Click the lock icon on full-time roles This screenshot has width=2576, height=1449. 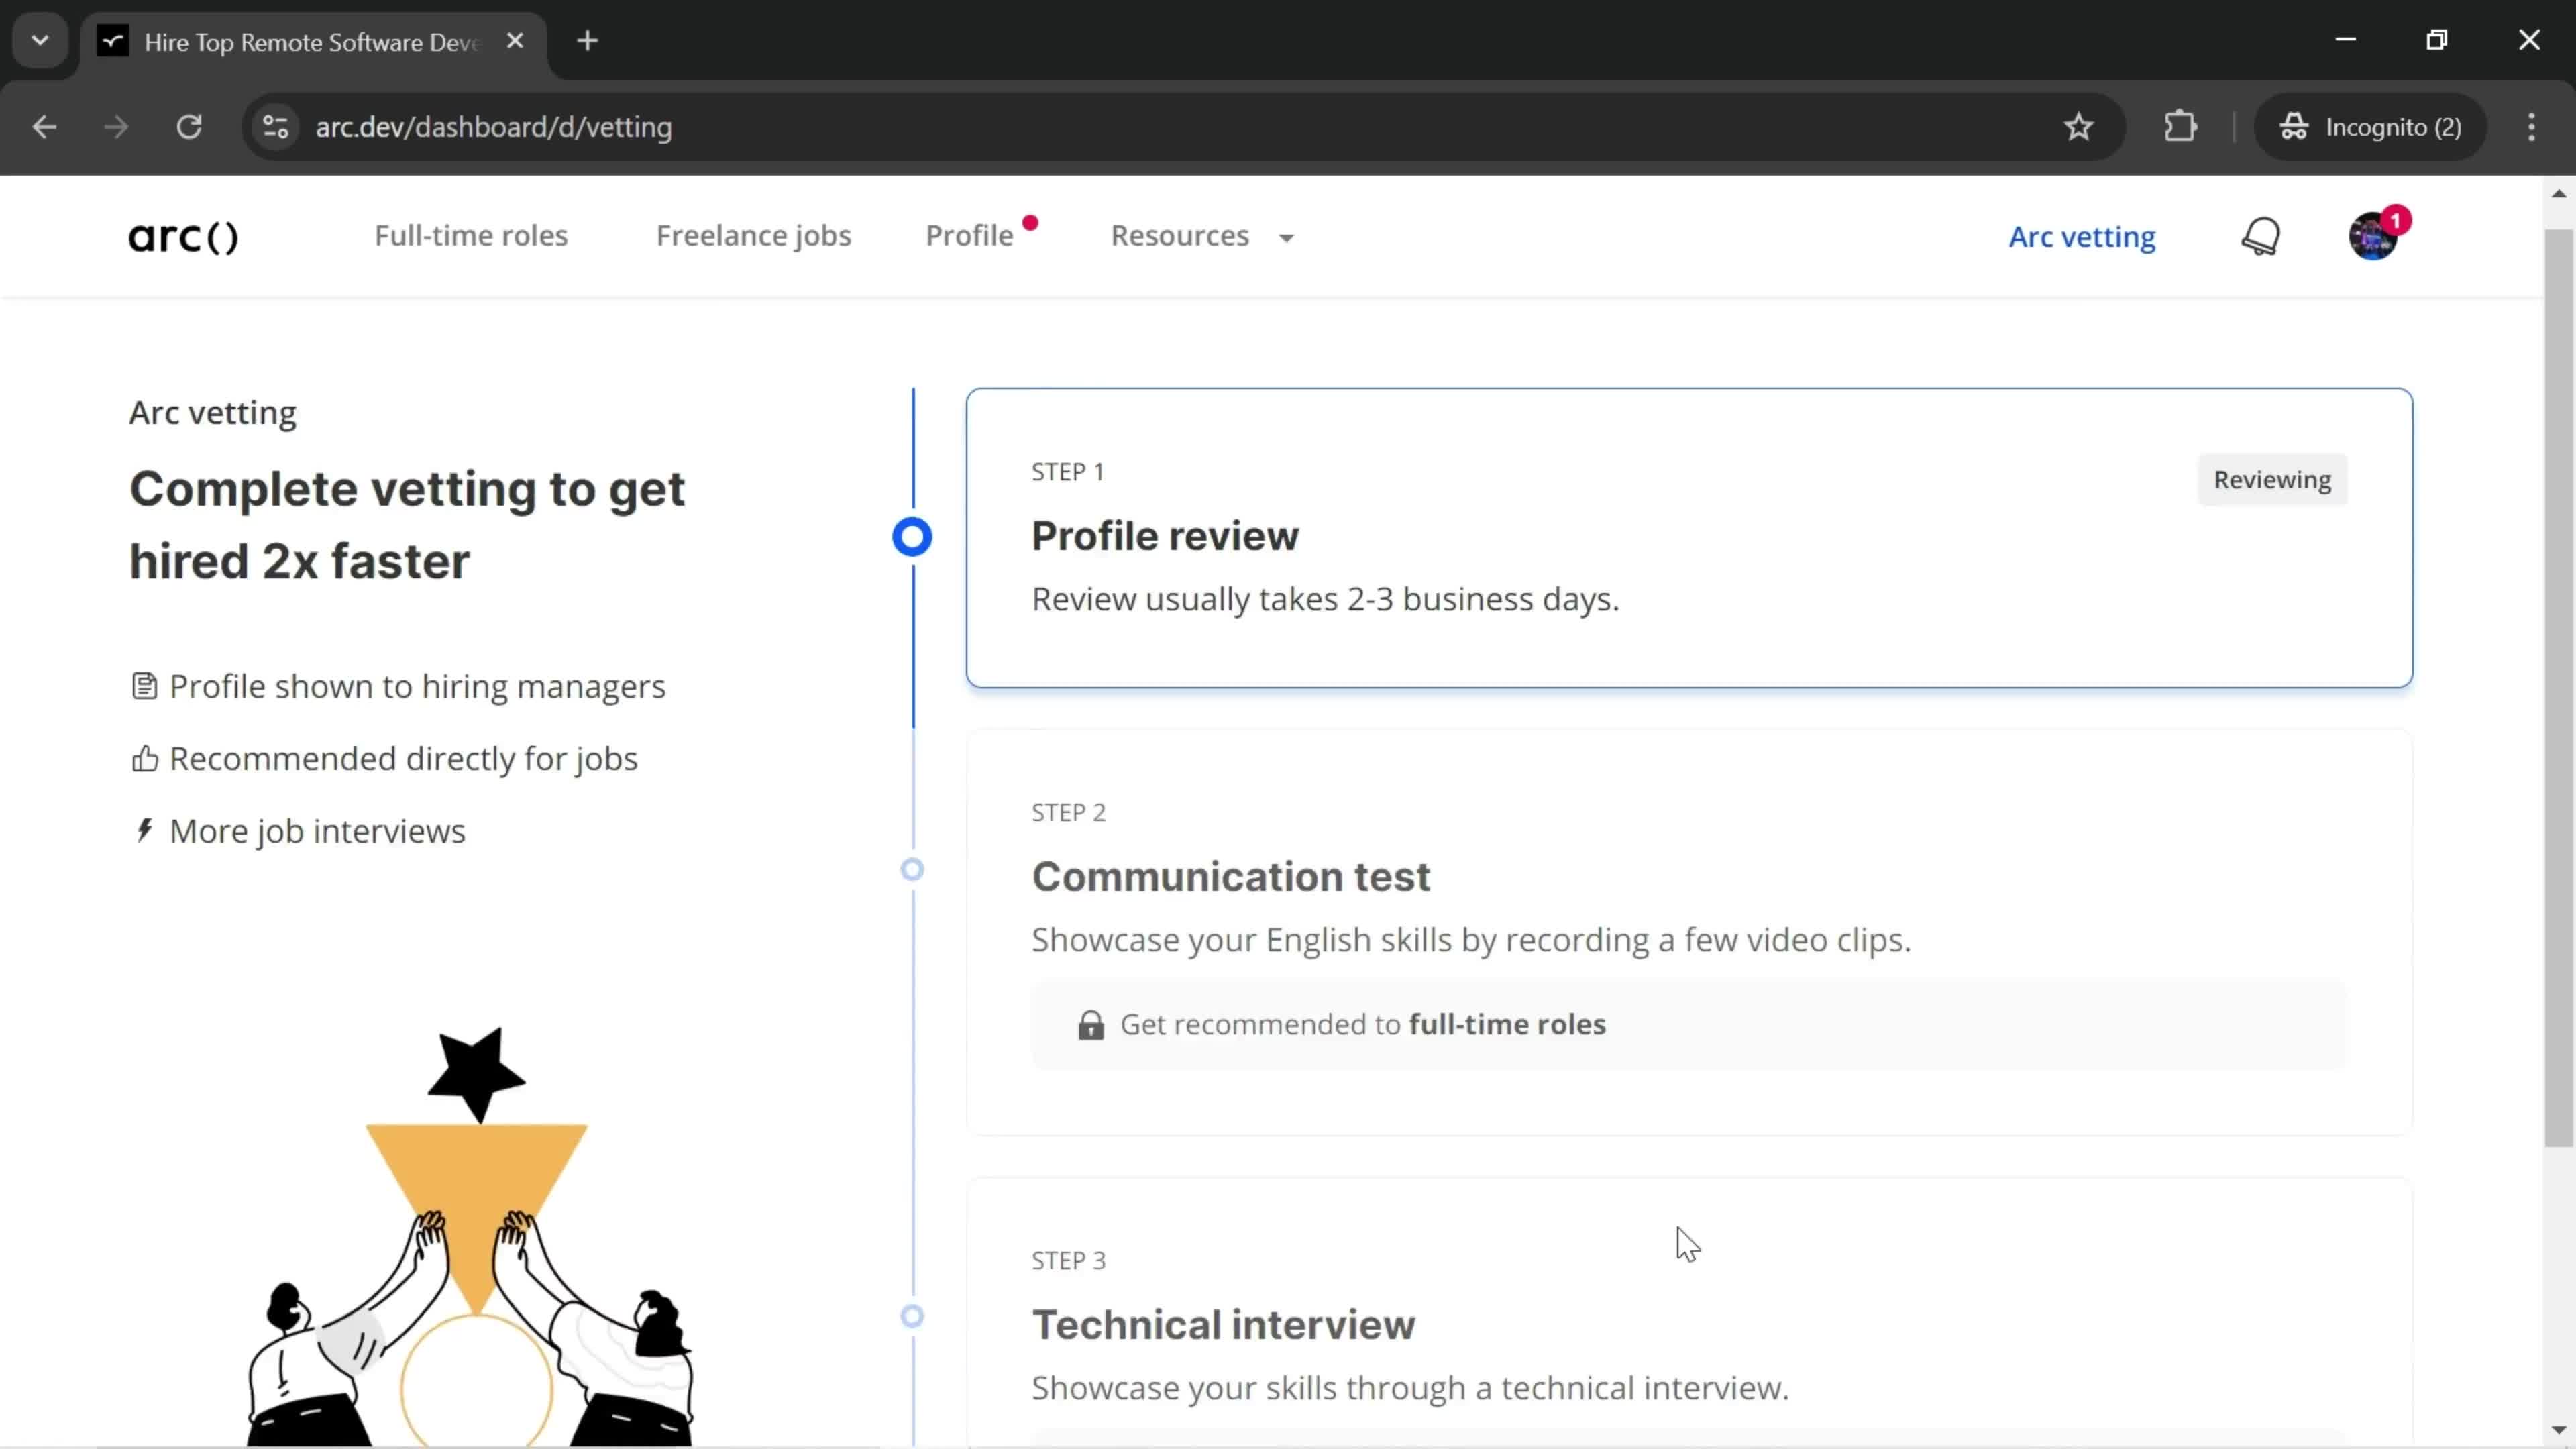click(x=1090, y=1024)
